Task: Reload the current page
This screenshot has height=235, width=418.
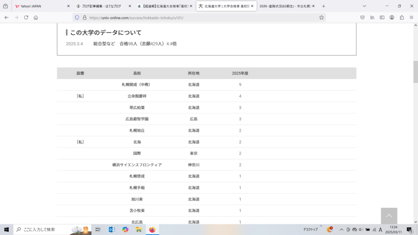Action: tap(26, 18)
